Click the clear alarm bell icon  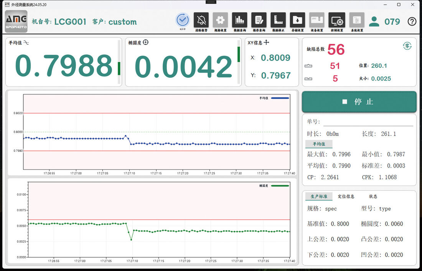click(201, 20)
